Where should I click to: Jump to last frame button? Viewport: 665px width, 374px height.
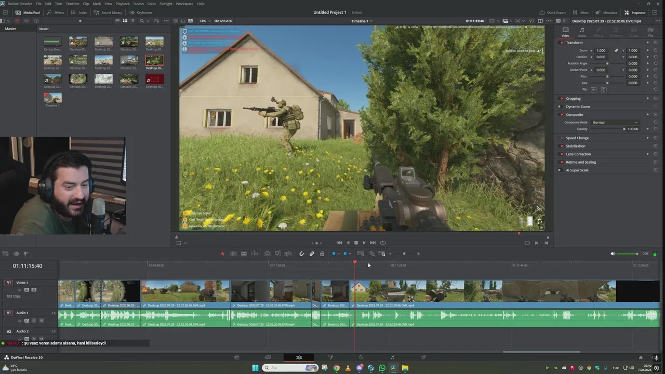[373, 243]
